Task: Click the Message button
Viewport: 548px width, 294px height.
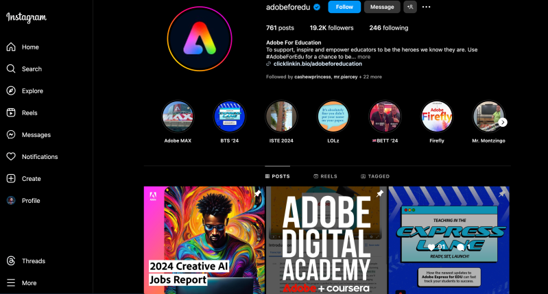Action: (382, 7)
